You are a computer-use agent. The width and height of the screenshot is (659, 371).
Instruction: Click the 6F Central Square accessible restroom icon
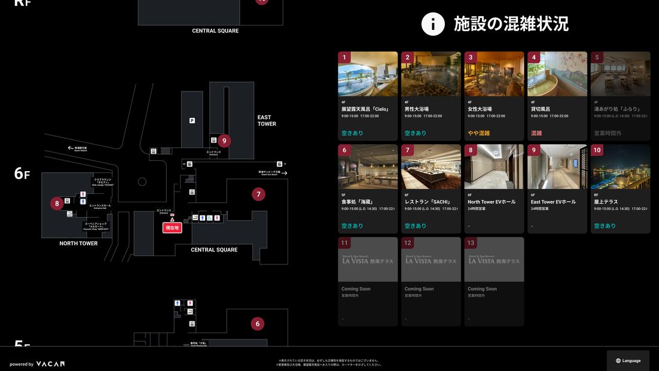pos(209,217)
